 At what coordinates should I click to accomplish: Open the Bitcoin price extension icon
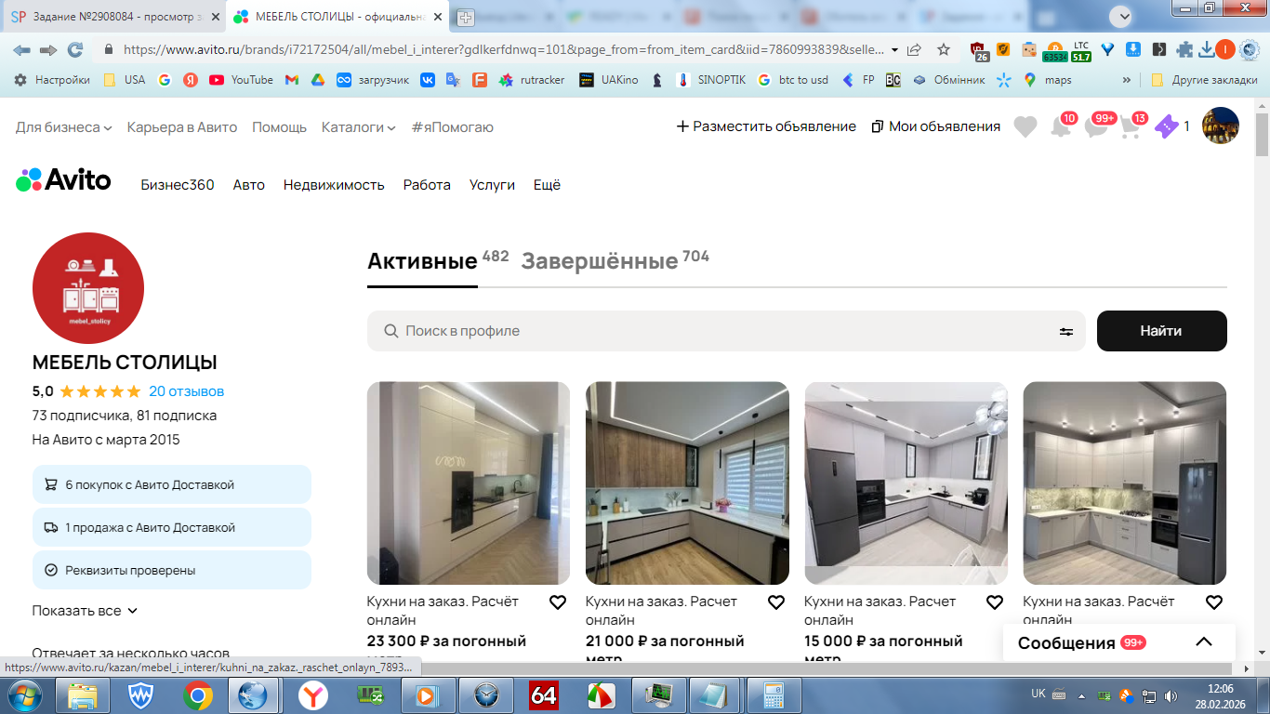pos(1054,50)
